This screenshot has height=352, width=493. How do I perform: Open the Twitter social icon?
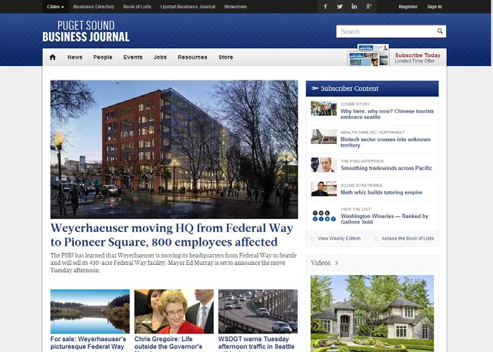coord(340,6)
